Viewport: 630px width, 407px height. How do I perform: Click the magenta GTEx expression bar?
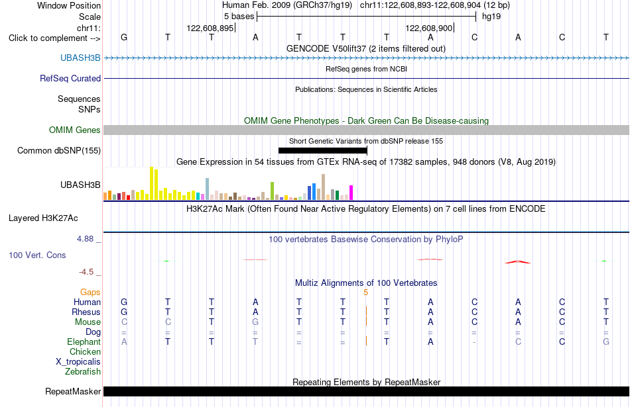351,193
